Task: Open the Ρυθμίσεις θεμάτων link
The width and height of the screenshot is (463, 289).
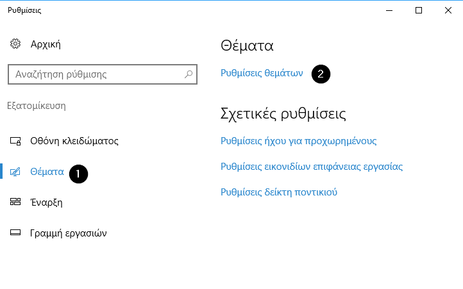Action: tap(262, 73)
